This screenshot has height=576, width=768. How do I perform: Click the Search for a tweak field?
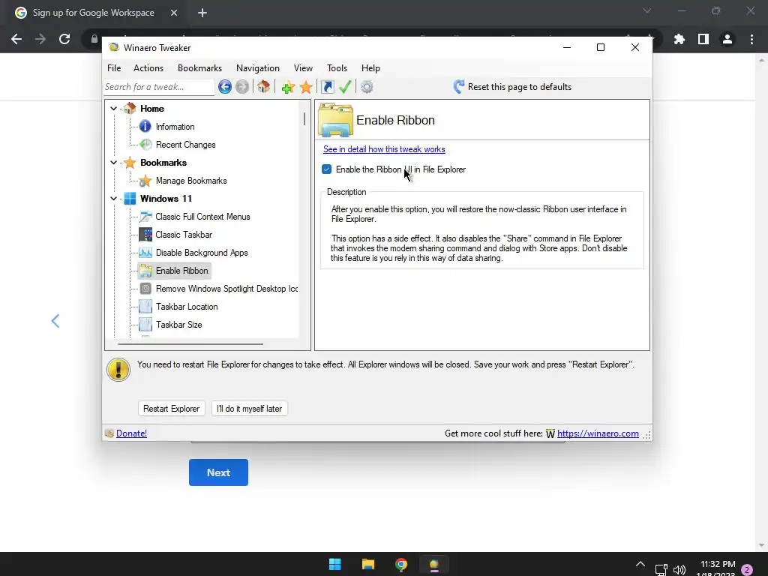159,87
